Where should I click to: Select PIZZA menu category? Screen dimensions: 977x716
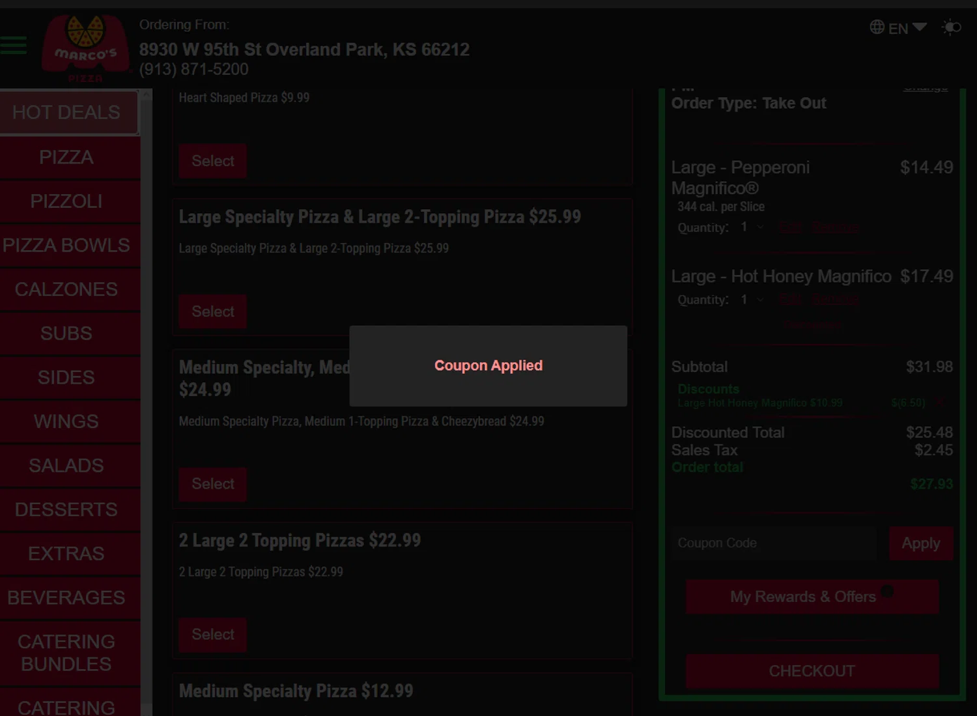(70, 157)
